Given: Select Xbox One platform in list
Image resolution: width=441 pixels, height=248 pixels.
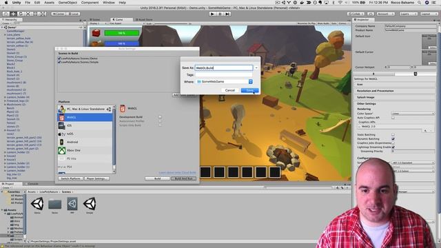Looking at the screenshot, I should tap(85, 150).
